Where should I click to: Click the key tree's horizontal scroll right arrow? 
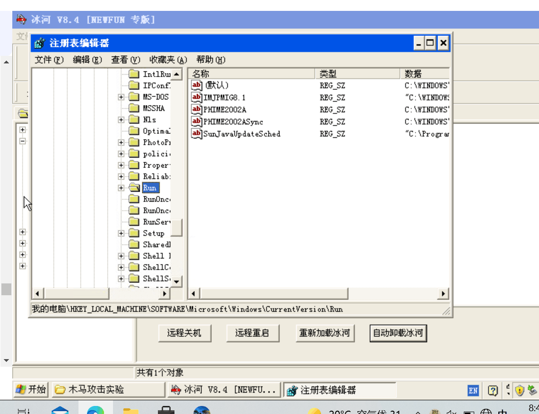(x=165, y=294)
